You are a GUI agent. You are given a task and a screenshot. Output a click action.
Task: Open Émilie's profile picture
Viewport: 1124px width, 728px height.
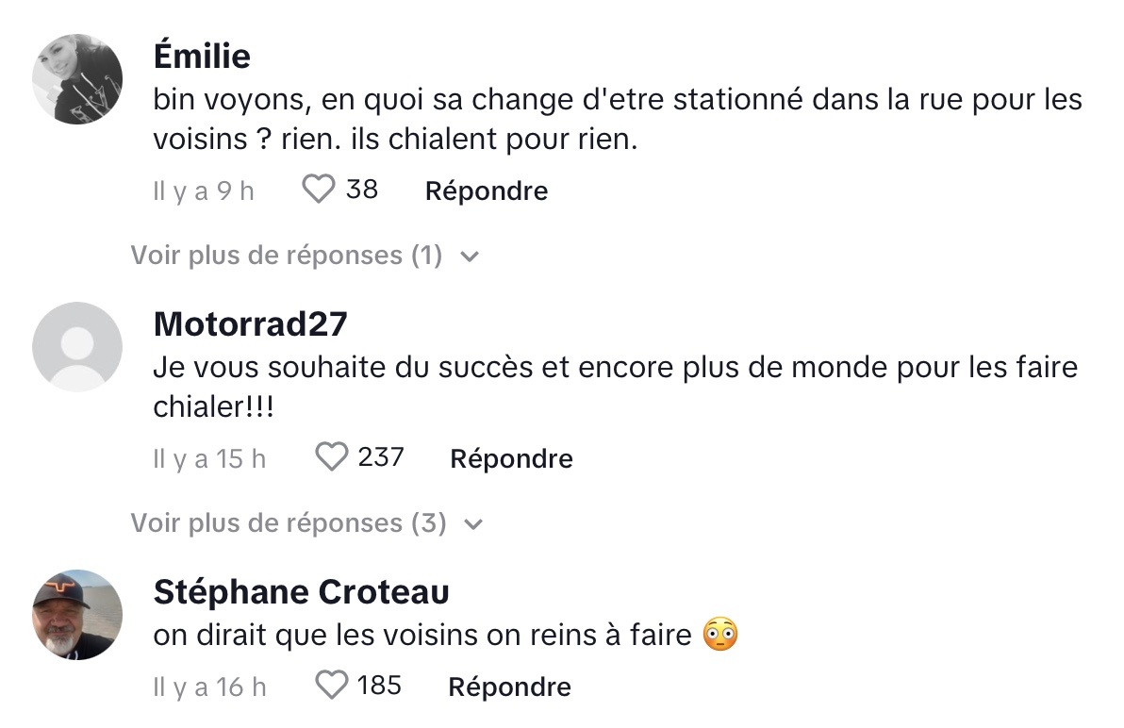click(77, 79)
